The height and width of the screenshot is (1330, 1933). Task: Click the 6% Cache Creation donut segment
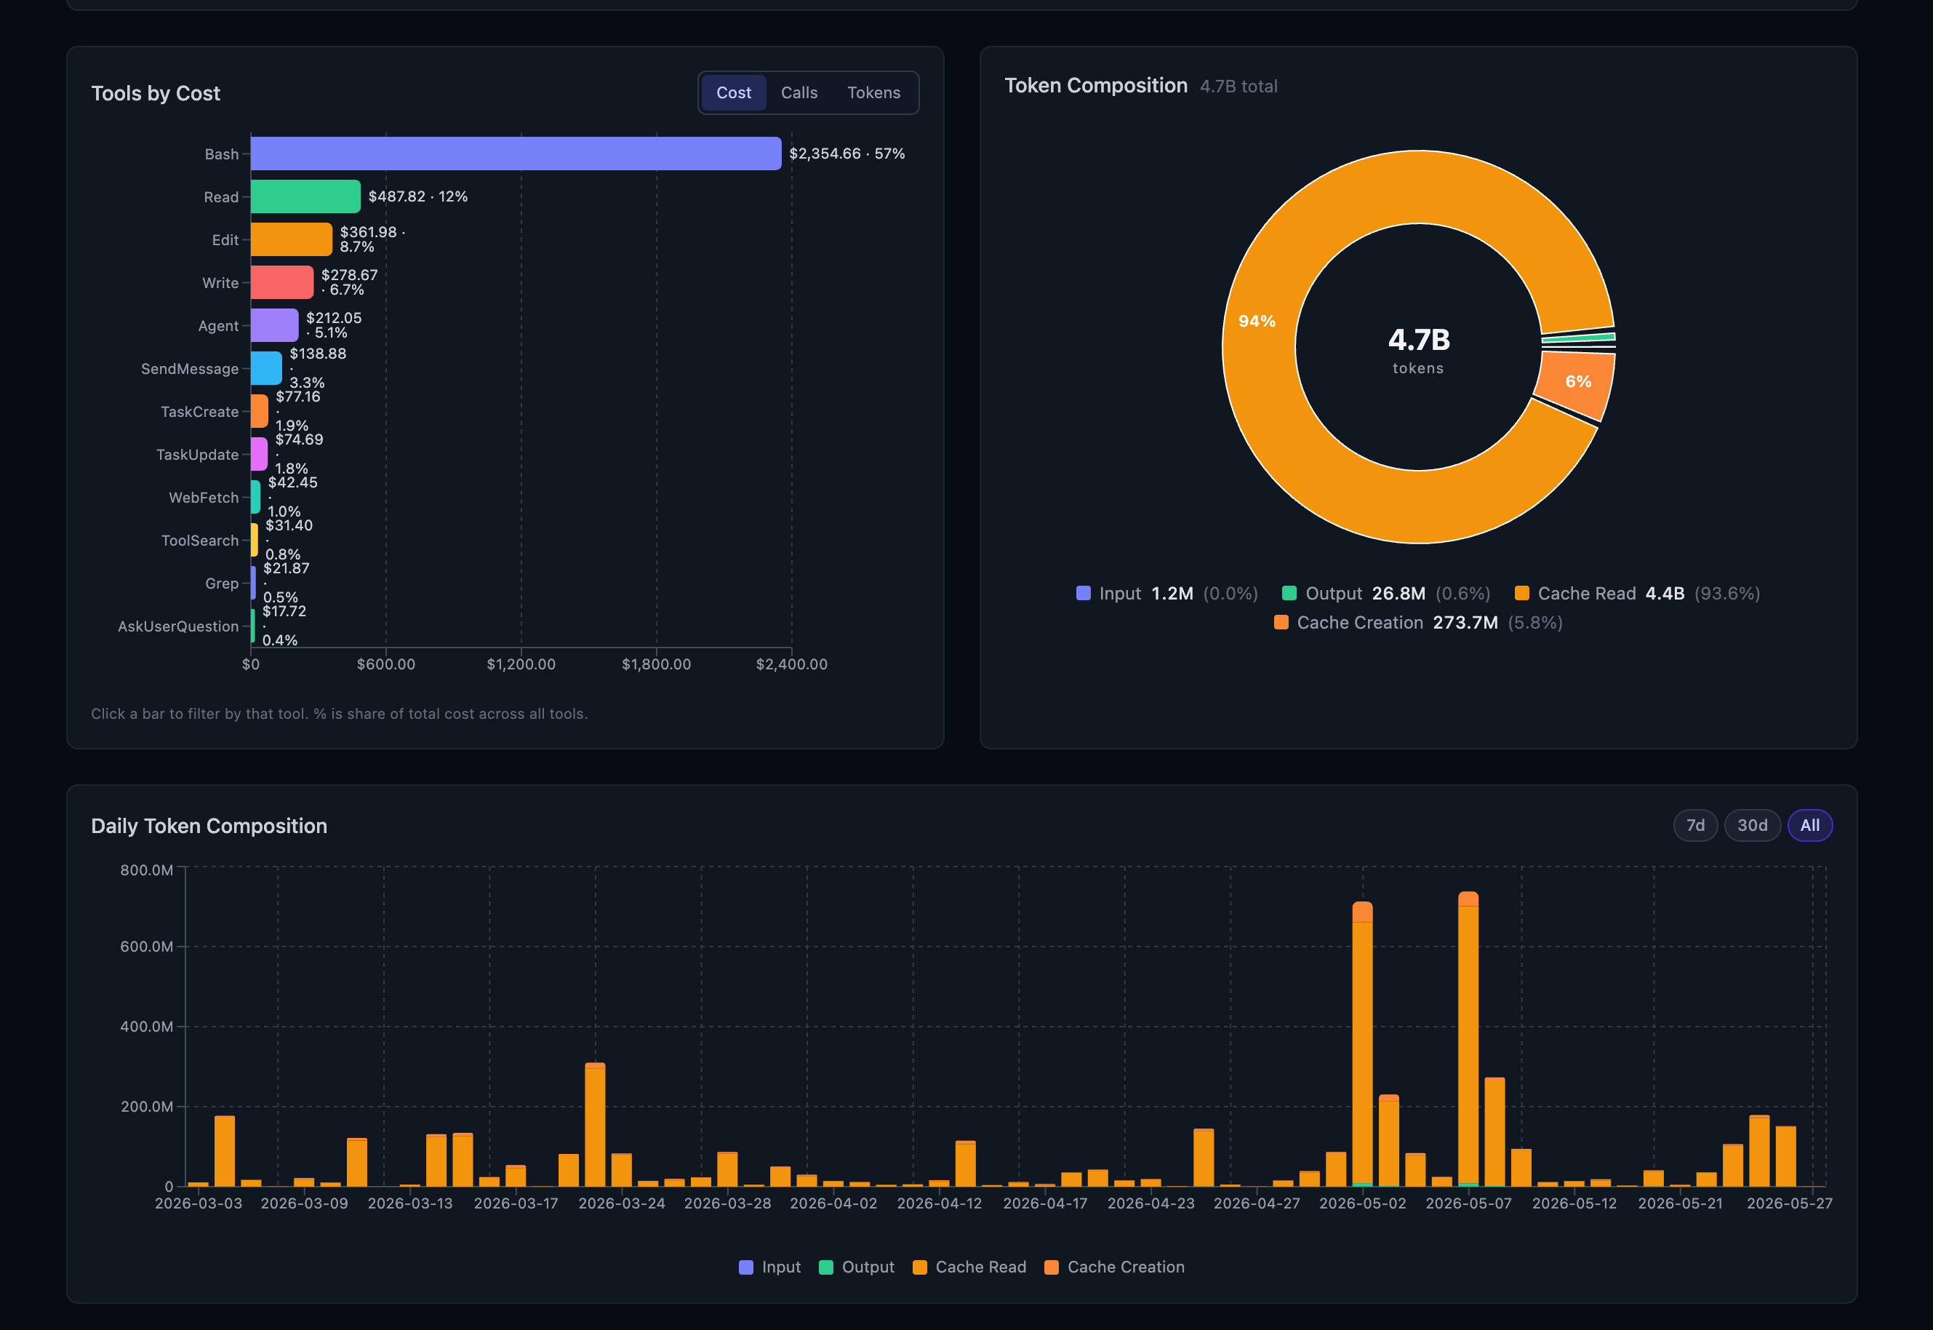pyautogui.click(x=1577, y=383)
